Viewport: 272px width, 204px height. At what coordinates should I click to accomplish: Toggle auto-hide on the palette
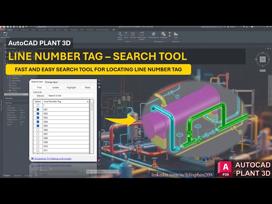click(x=99, y=84)
